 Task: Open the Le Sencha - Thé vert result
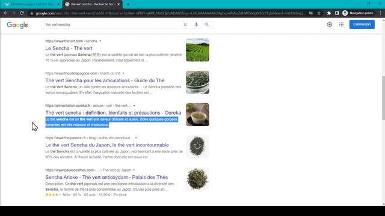point(69,48)
